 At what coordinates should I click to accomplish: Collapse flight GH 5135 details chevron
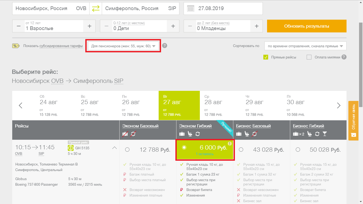pyautogui.click(x=115, y=148)
